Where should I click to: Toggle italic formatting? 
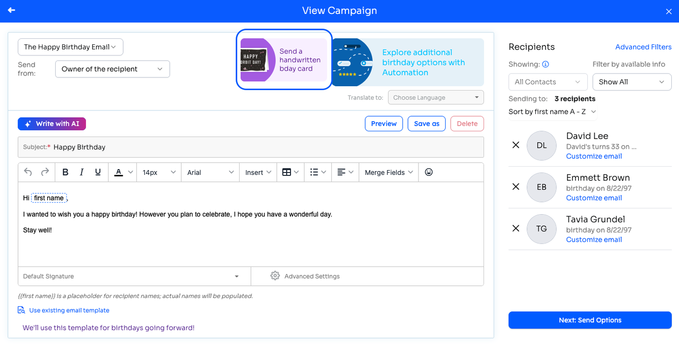(81, 172)
